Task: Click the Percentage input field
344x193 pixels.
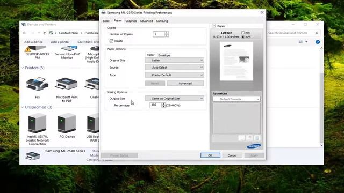Action: coord(156,105)
